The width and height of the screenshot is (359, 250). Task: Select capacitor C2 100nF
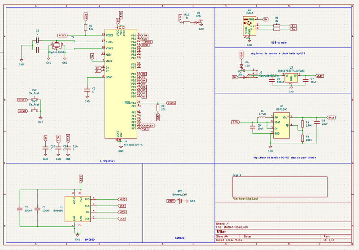(20, 209)
